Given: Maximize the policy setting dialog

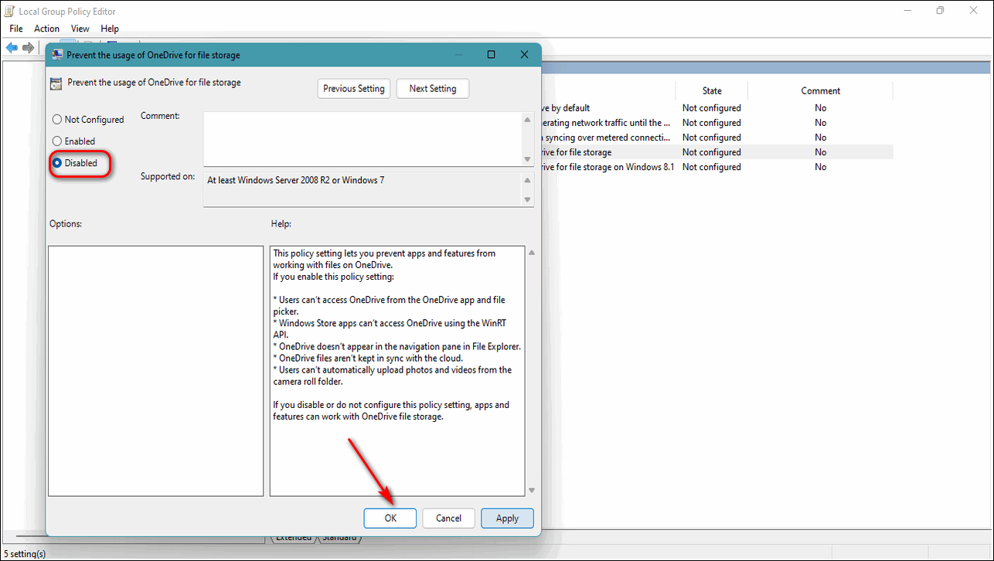Looking at the screenshot, I should click(x=491, y=55).
